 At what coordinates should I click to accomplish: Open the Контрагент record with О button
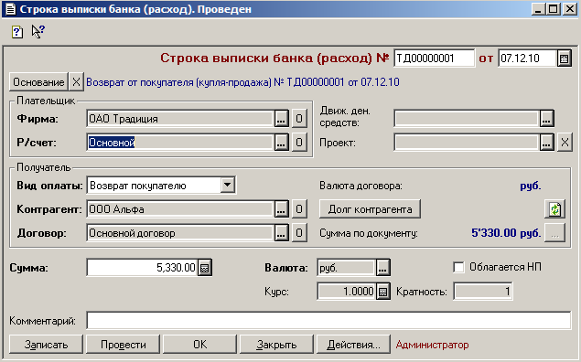coord(299,209)
